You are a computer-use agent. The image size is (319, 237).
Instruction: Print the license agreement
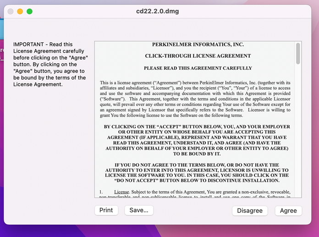(x=106, y=210)
